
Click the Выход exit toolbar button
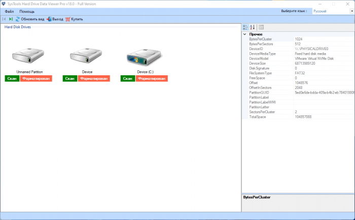point(55,19)
